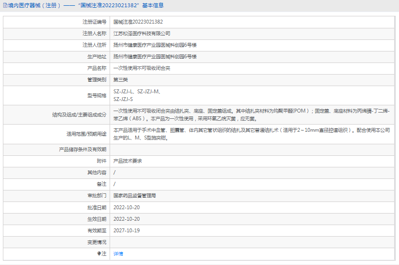Click the 备注 label

coord(101,184)
